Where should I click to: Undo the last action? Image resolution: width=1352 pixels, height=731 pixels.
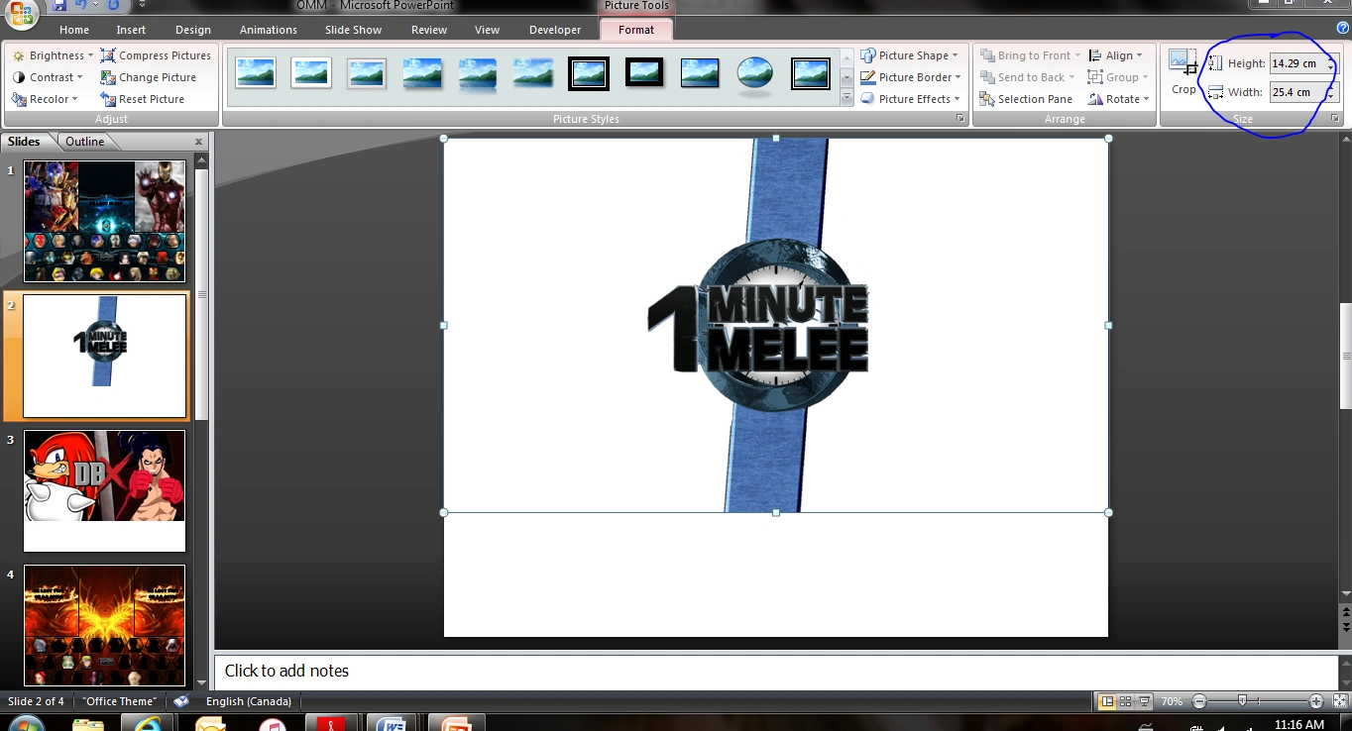(81, 5)
